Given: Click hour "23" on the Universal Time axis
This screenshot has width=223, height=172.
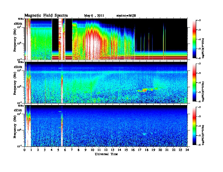Looking at the screenshot, I should [180, 150].
